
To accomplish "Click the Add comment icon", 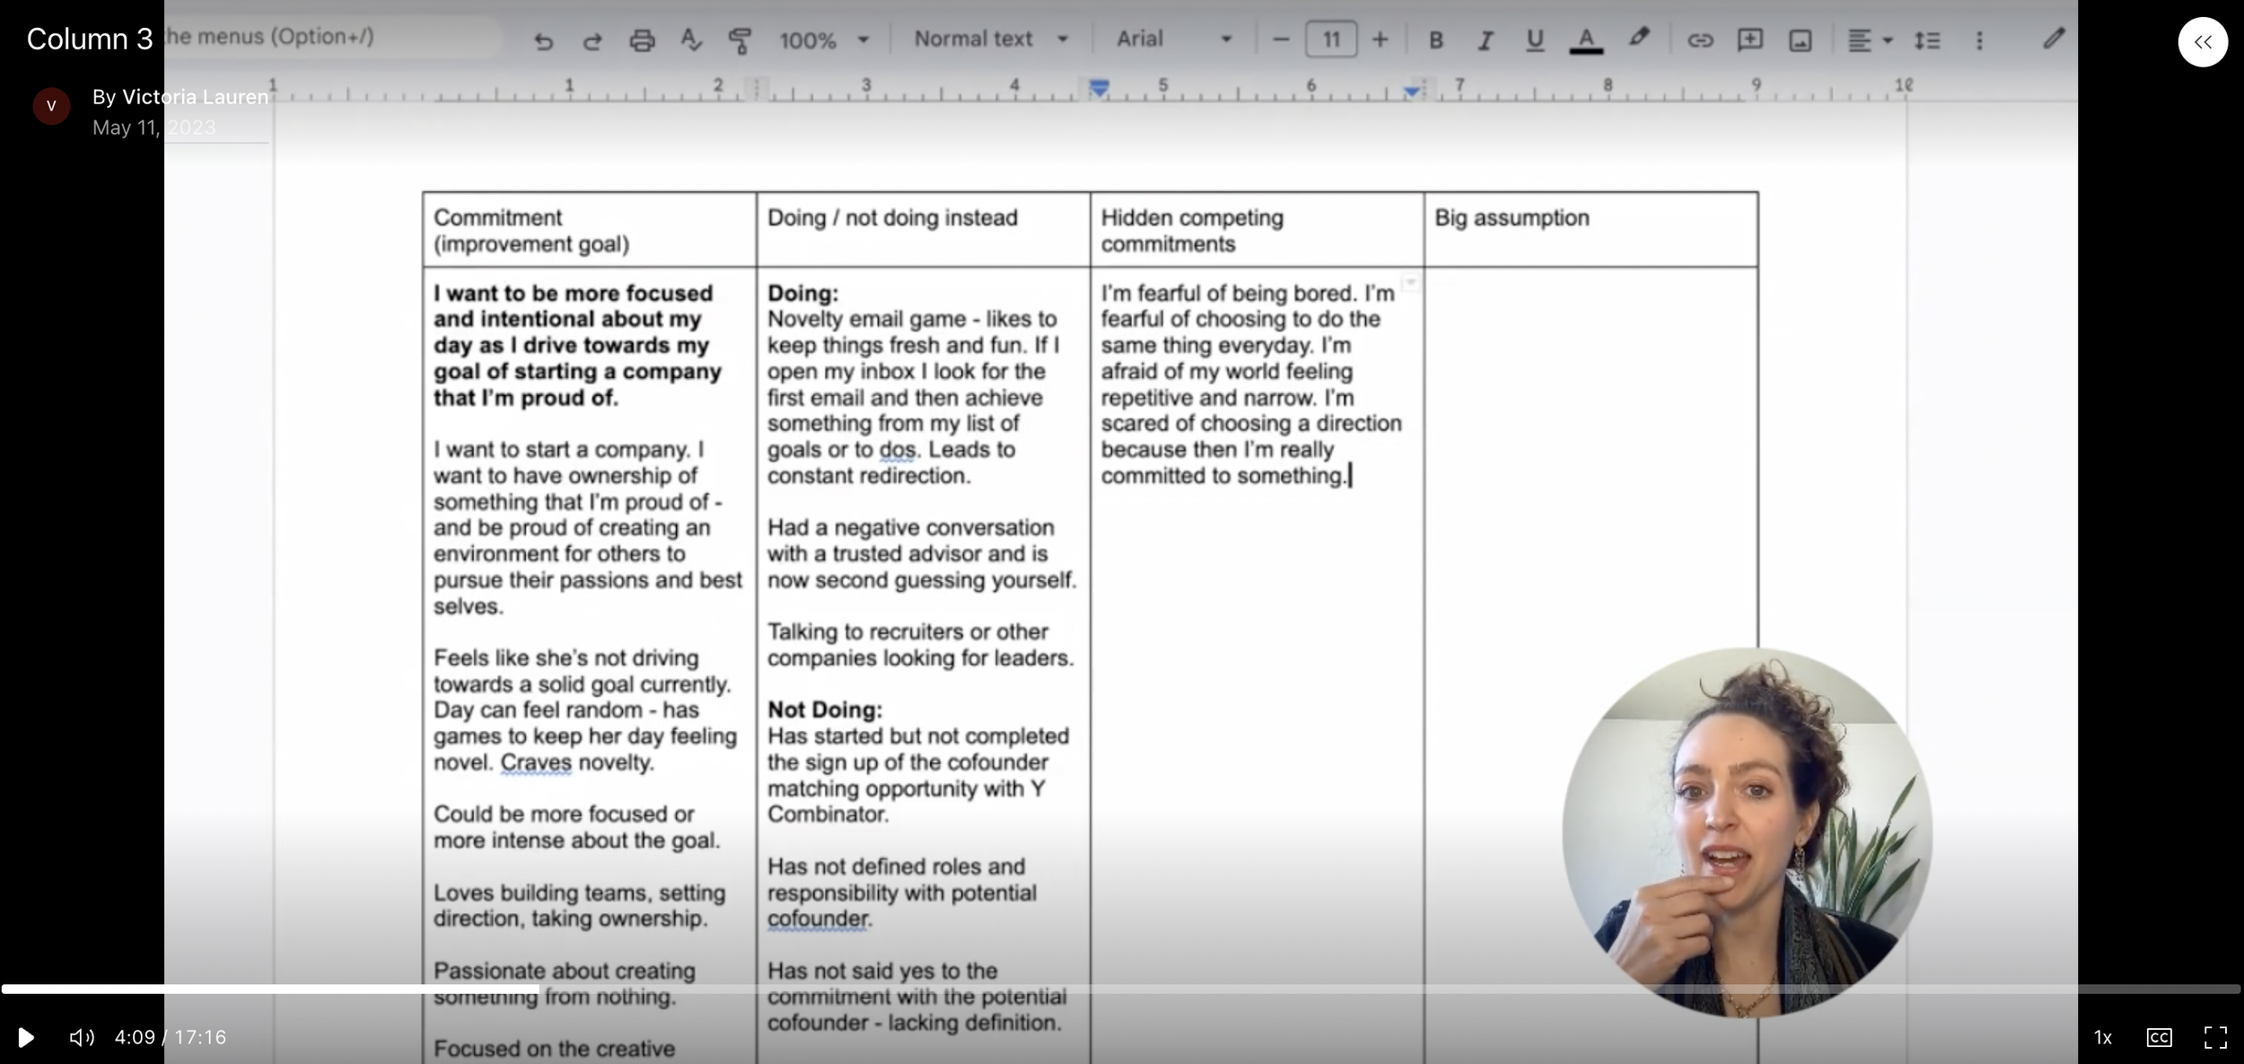I will click(1749, 40).
